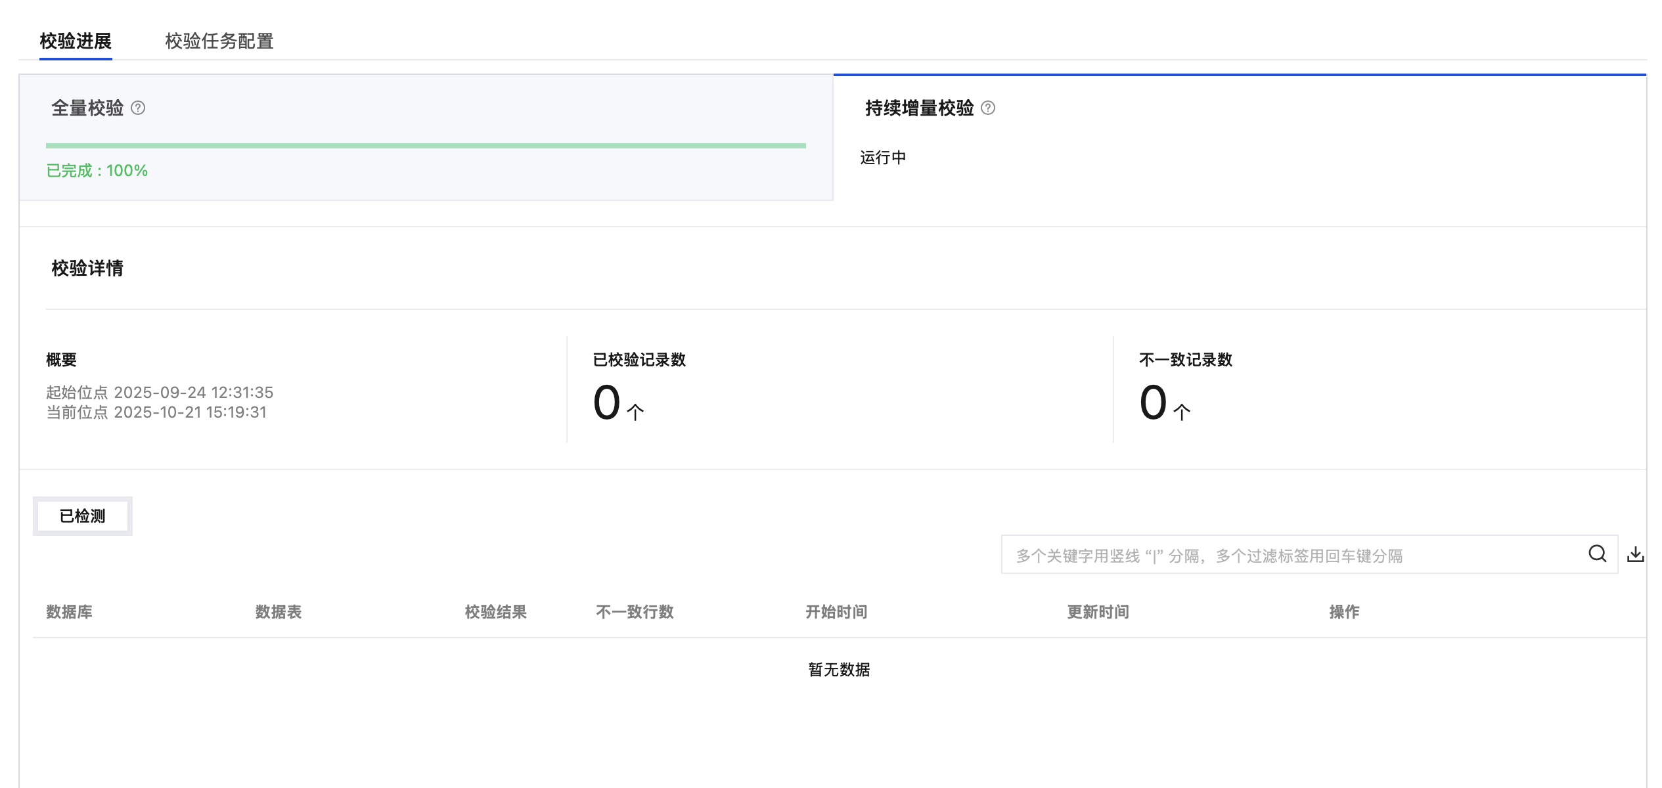Click the green full-verification progress bar
The height and width of the screenshot is (788, 1662).
pos(426,145)
